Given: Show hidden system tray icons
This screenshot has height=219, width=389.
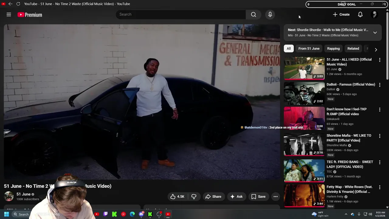Looking at the screenshot, I should pos(346,214).
